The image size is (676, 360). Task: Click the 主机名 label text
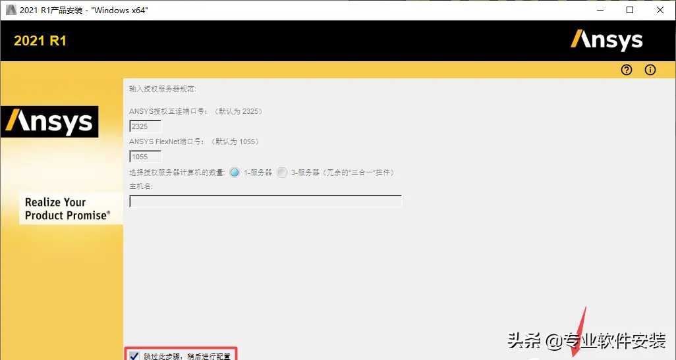pyautogui.click(x=141, y=186)
